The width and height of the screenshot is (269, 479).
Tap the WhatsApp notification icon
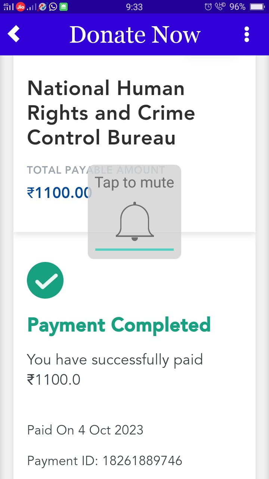[x=53, y=7]
